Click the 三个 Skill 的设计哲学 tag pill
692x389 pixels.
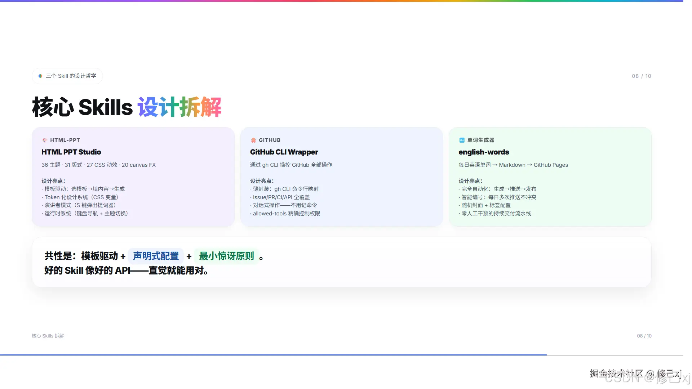coord(67,76)
